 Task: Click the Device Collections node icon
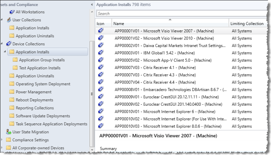pyautogui.click(x=9, y=44)
